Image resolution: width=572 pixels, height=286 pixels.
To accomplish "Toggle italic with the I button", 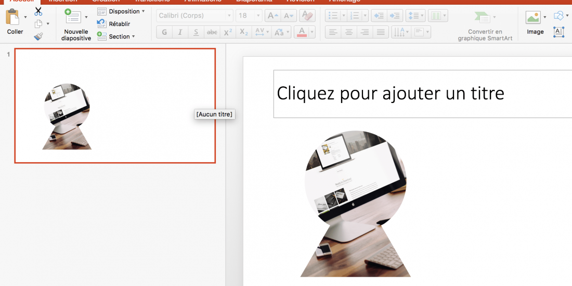I will 180,32.
